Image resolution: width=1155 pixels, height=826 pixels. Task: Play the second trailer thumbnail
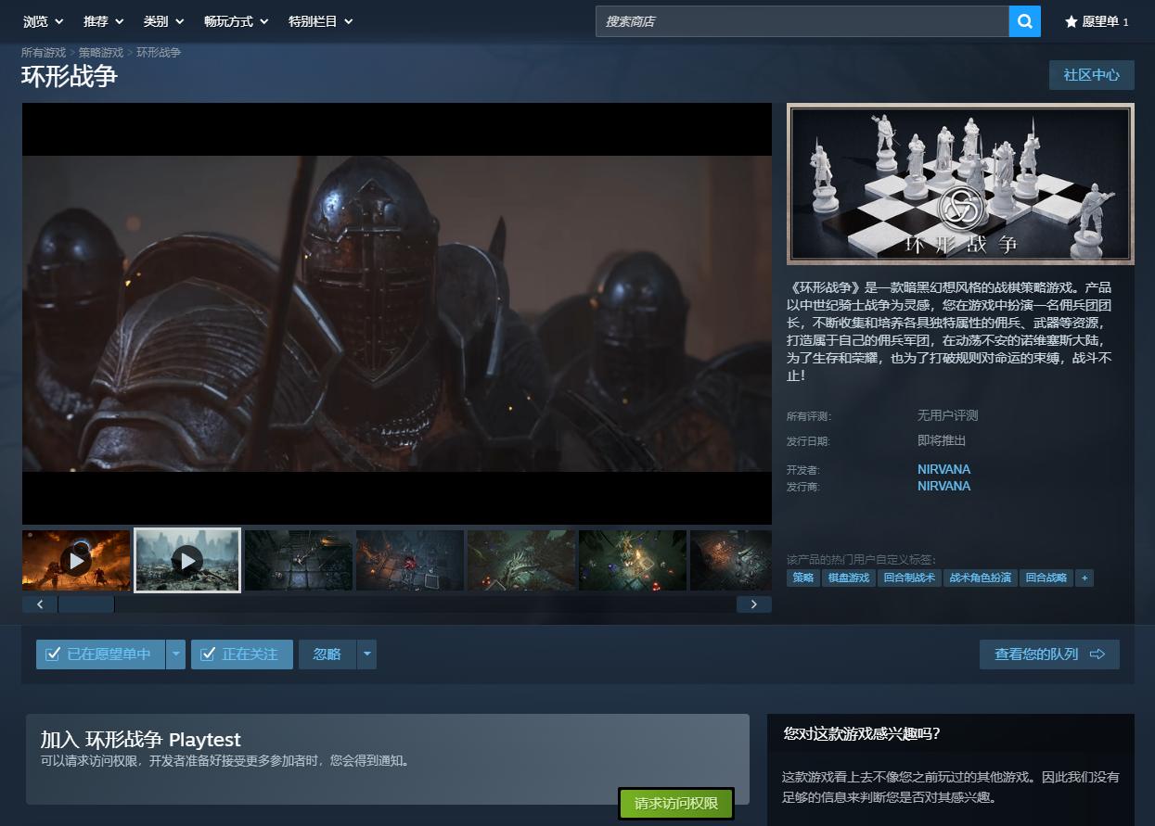point(187,561)
